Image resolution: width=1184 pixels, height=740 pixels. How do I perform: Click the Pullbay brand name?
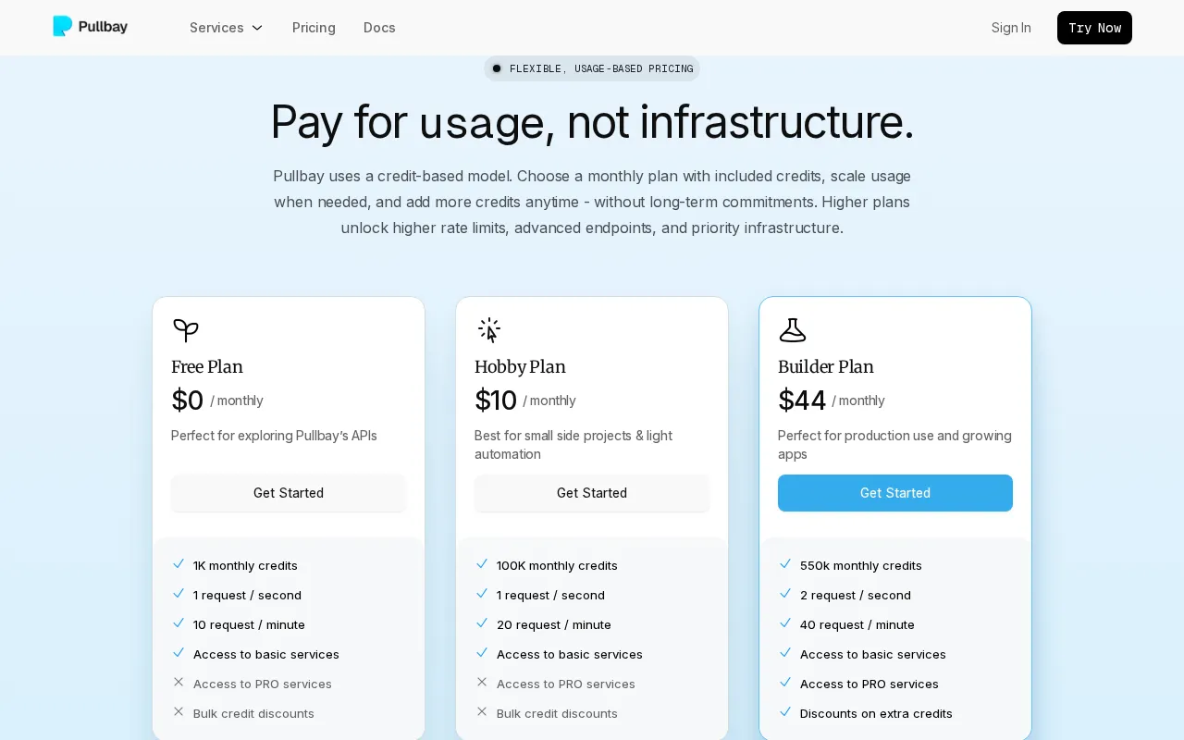pos(103,27)
